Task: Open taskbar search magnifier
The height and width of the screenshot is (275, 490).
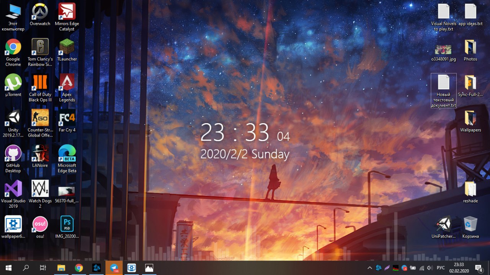Action: (26, 268)
